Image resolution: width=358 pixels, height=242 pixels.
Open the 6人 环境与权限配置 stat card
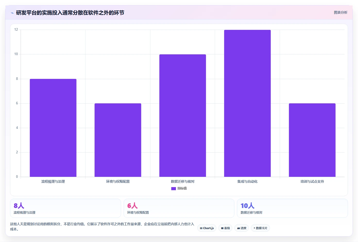click(179, 208)
